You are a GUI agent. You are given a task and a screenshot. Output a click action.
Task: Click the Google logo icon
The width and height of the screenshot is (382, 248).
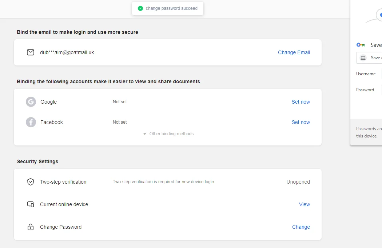(31, 102)
